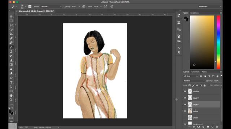Click the delete layer trash icon

[217, 127]
